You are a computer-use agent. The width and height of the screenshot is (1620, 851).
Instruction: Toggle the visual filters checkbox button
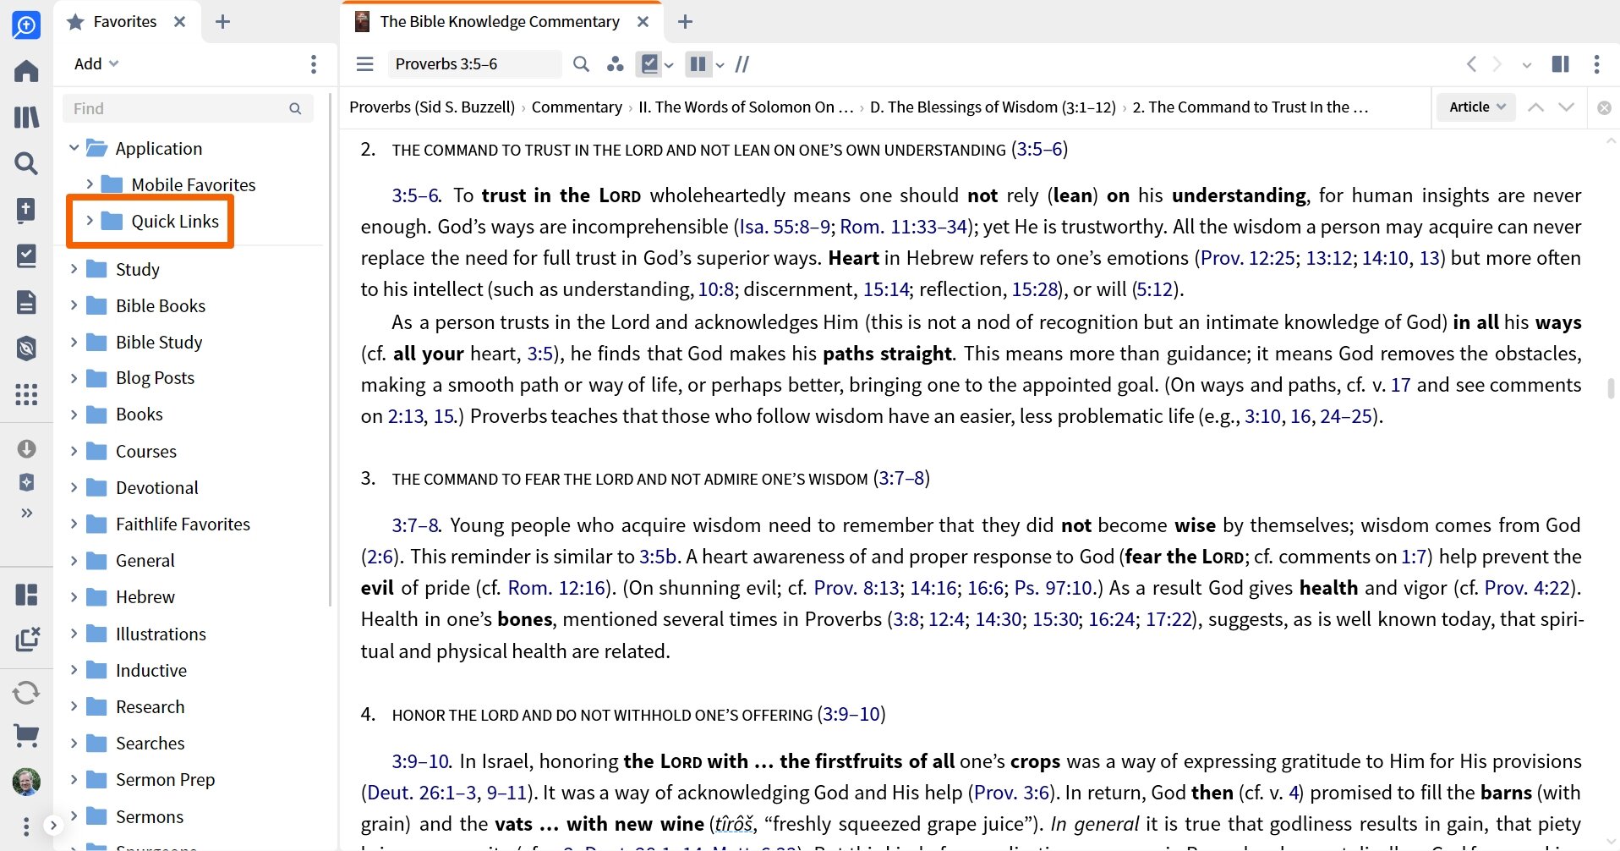(649, 64)
